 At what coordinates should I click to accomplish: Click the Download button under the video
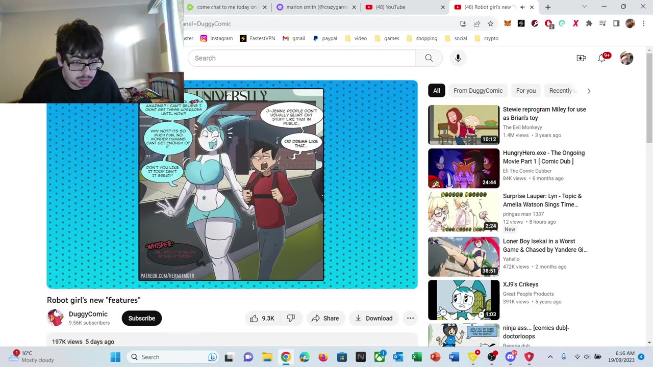click(x=374, y=318)
